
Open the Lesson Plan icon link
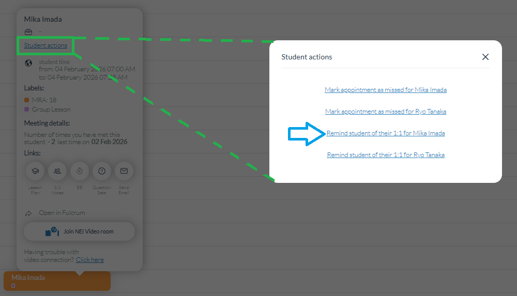pyautogui.click(x=35, y=171)
